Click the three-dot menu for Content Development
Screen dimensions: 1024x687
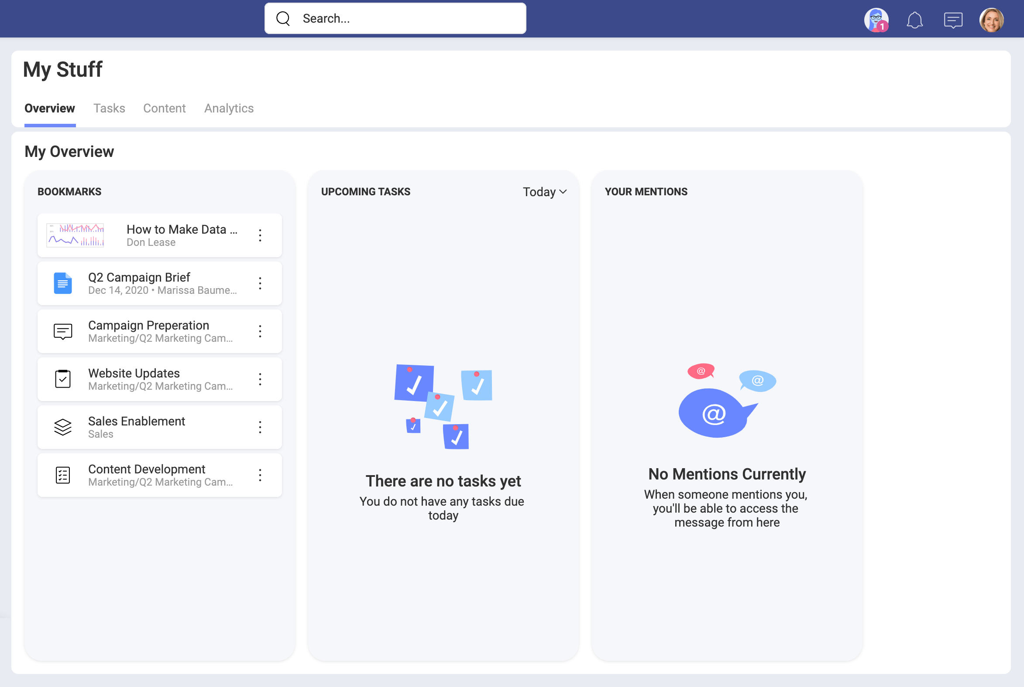click(x=260, y=475)
